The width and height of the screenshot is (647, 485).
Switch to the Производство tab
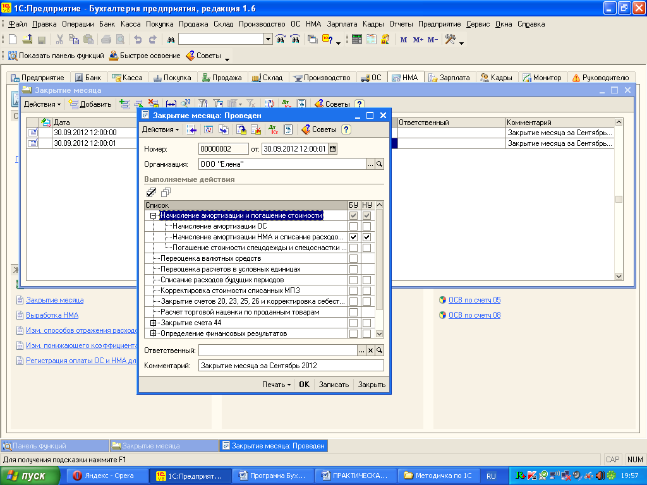coord(322,78)
